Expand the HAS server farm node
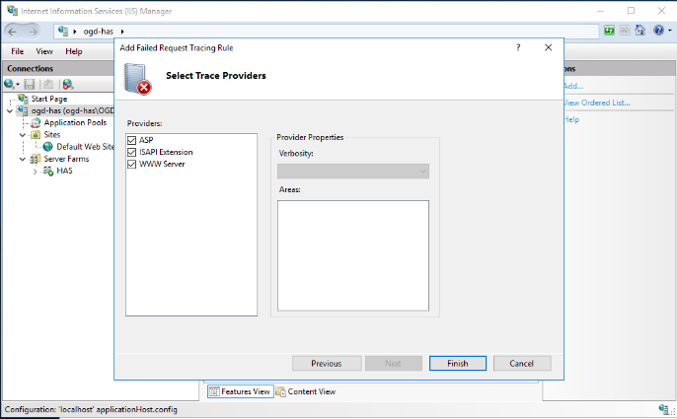 point(36,172)
